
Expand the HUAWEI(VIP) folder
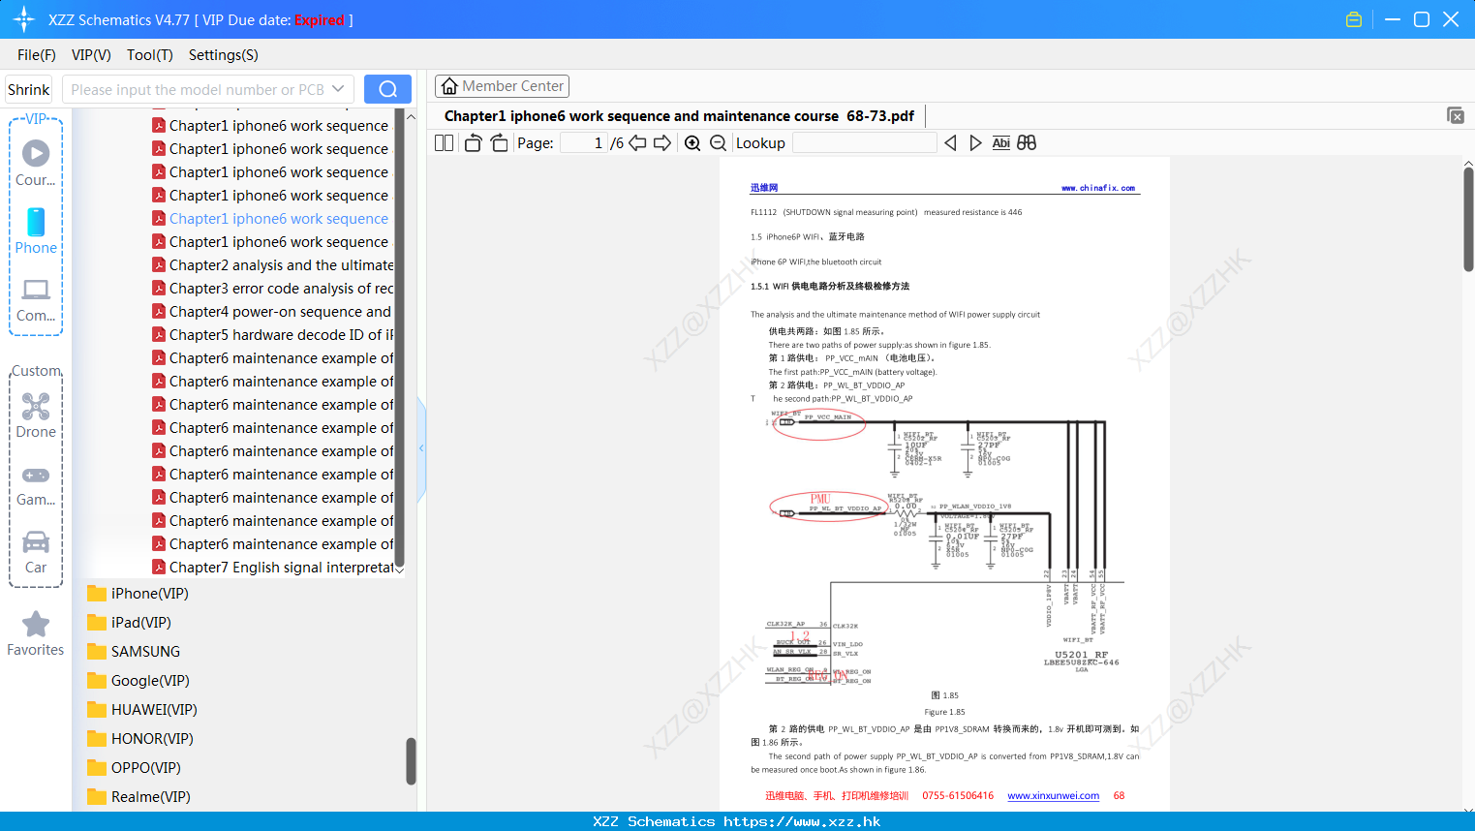[142, 710]
